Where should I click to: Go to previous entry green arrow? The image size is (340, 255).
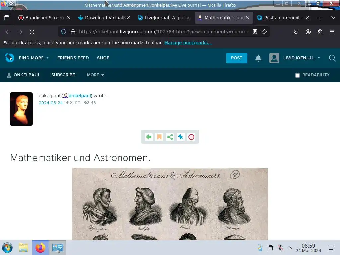tap(149, 137)
